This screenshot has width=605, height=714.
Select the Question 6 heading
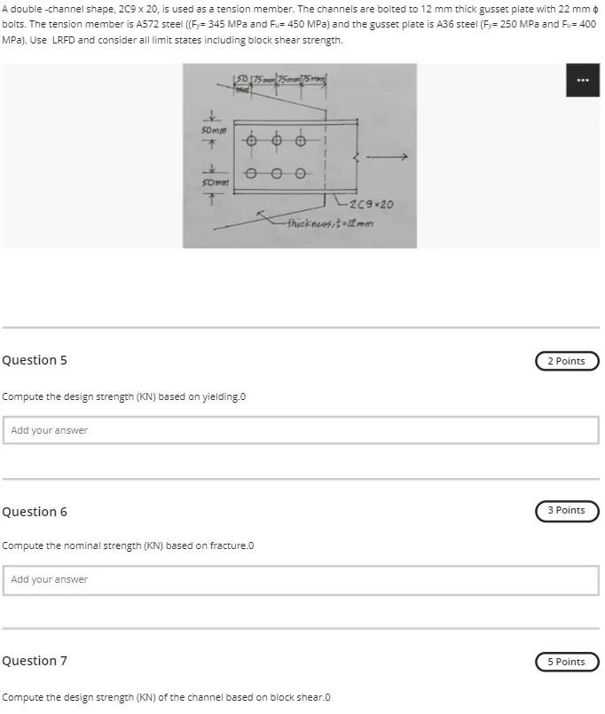click(35, 511)
